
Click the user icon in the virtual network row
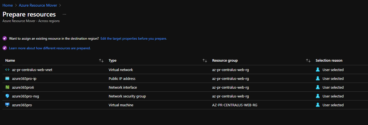pyautogui.click(x=318, y=70)
